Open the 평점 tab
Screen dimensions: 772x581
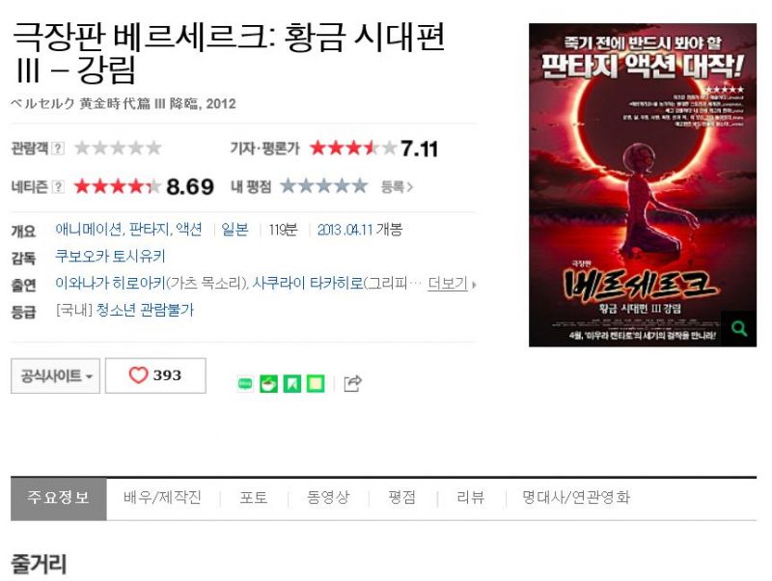coord(401,497)
